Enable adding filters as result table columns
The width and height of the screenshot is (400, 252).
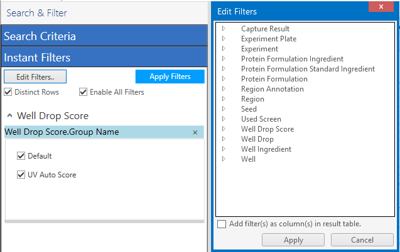[x=222, y=224]
